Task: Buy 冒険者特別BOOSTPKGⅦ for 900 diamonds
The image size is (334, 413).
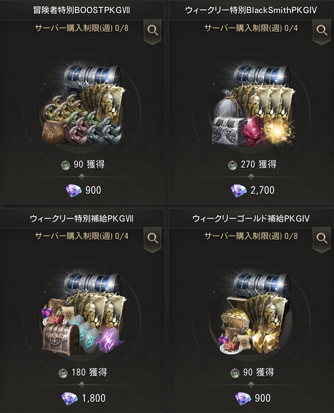Action: (83, 190)
